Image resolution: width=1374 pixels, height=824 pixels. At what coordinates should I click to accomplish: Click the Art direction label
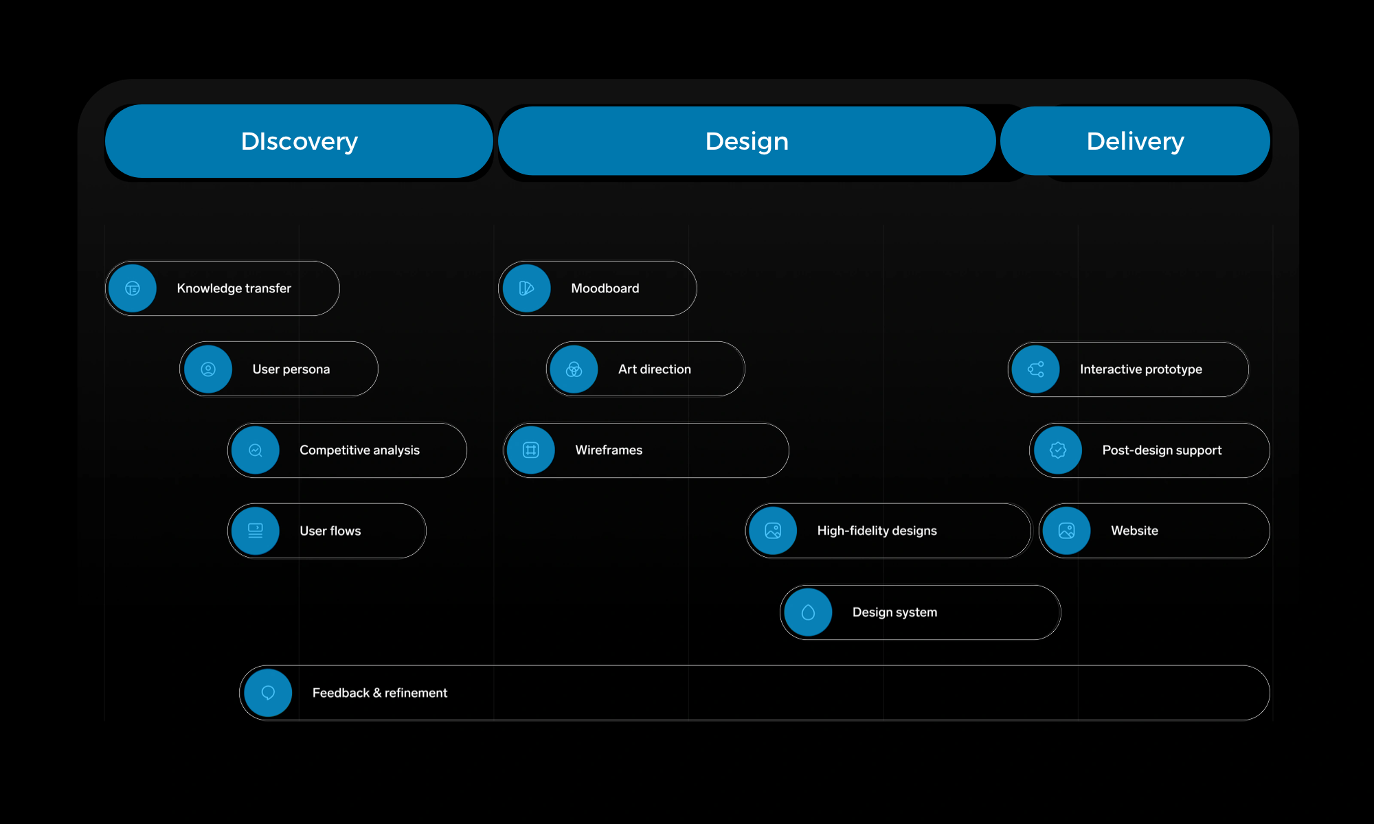coord(655,369)
